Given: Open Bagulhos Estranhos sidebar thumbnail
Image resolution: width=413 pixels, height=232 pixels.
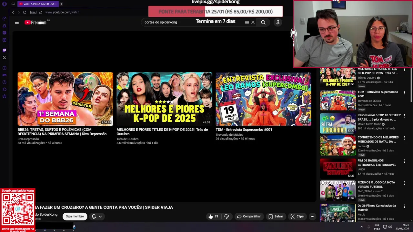Looking at the screenshot, I should pos(338,168).
